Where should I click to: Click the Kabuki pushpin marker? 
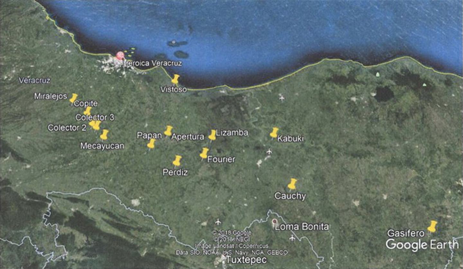274,132
